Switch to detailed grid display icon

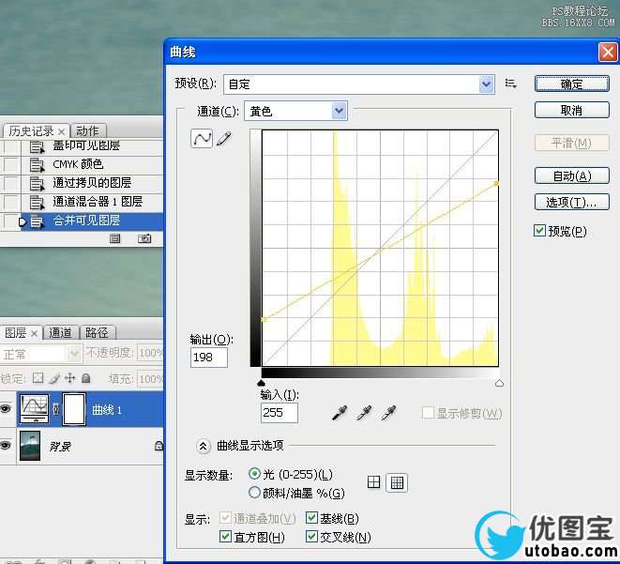397,482
